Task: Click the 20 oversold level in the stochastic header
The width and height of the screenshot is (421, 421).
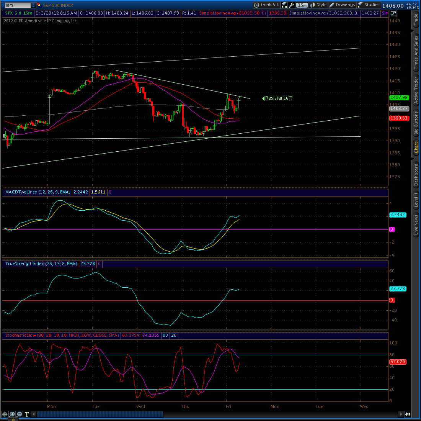Action: [174, 335]
